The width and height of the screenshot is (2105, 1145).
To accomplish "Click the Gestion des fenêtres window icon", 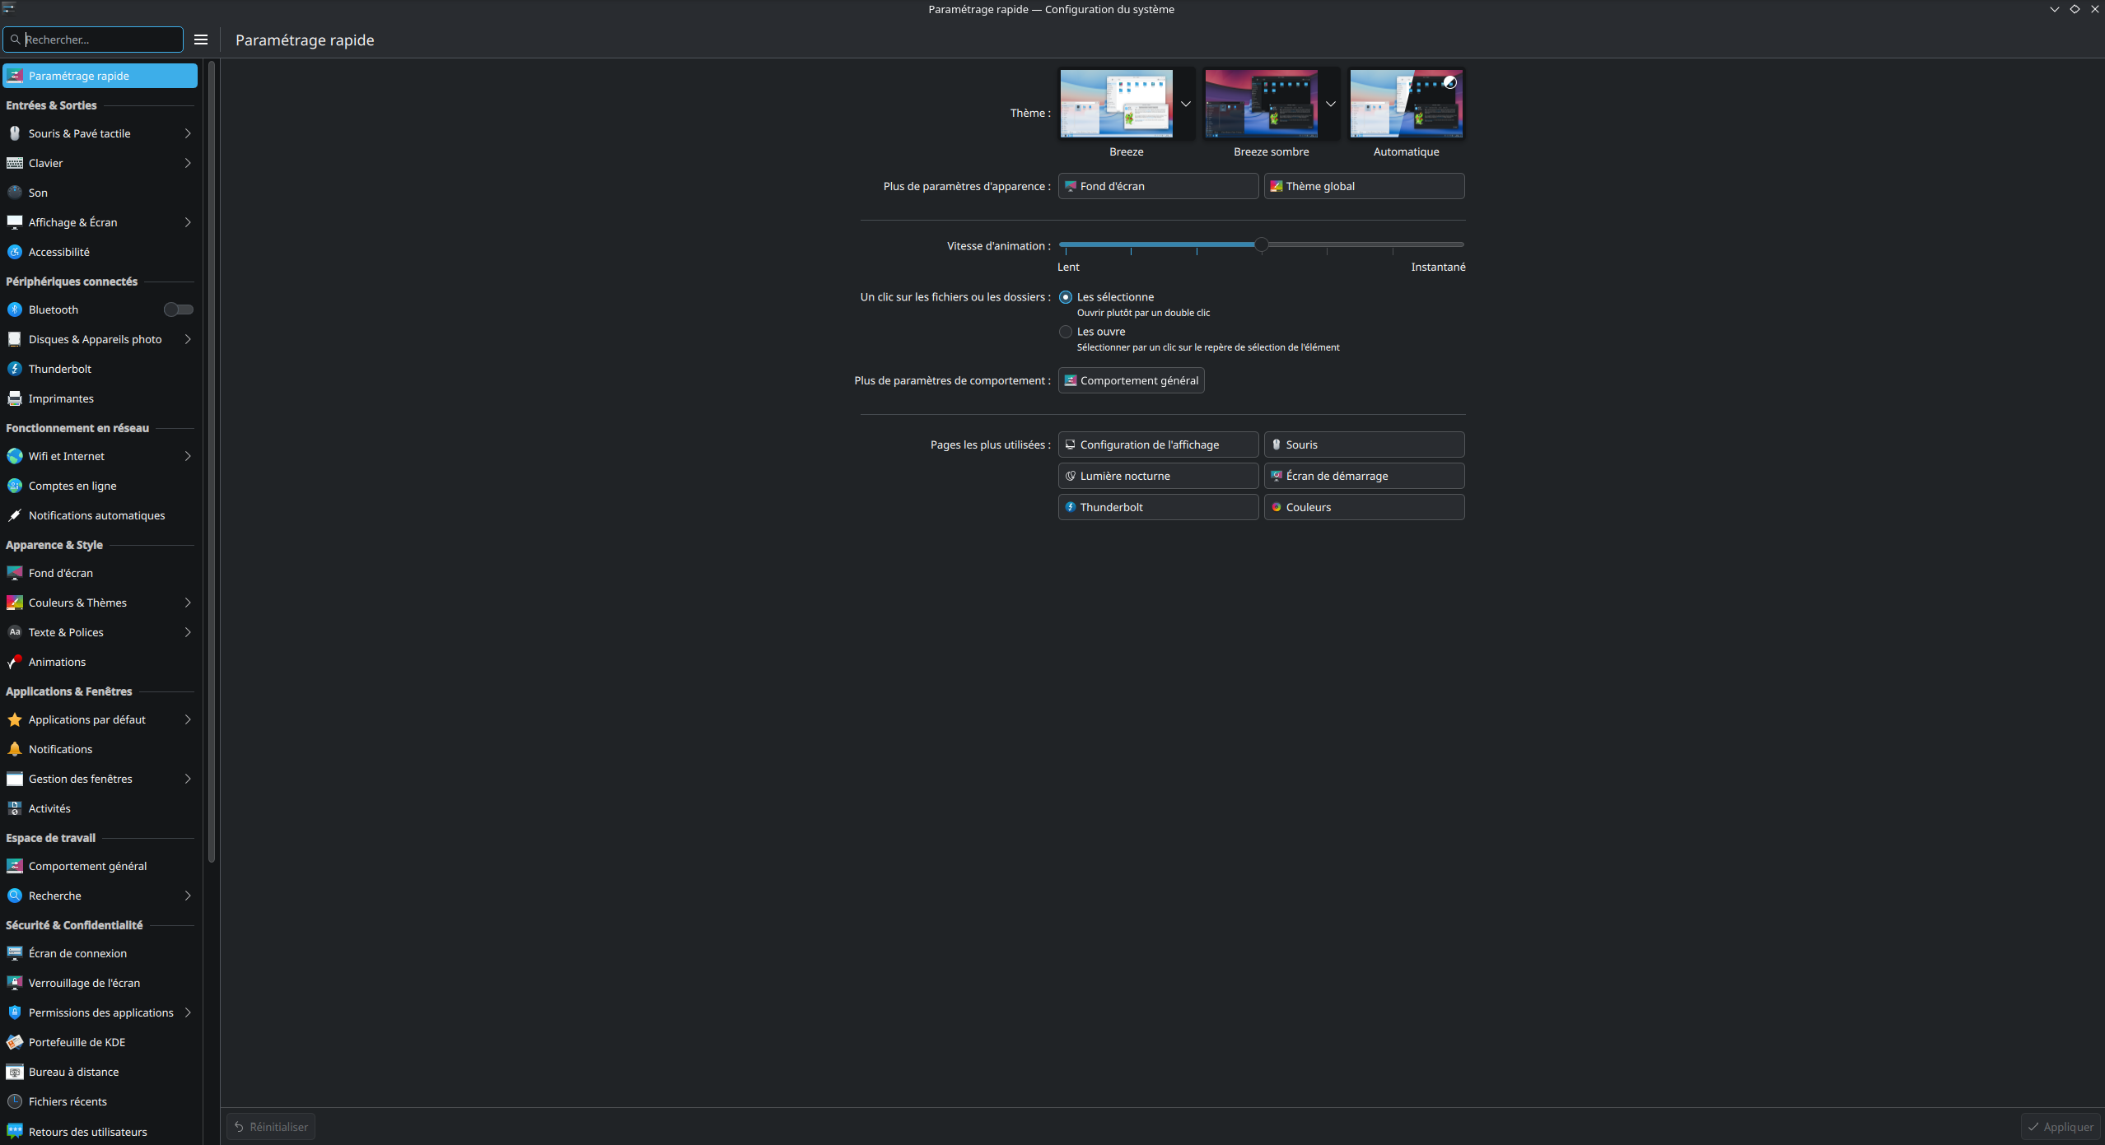I will point(15,779).
